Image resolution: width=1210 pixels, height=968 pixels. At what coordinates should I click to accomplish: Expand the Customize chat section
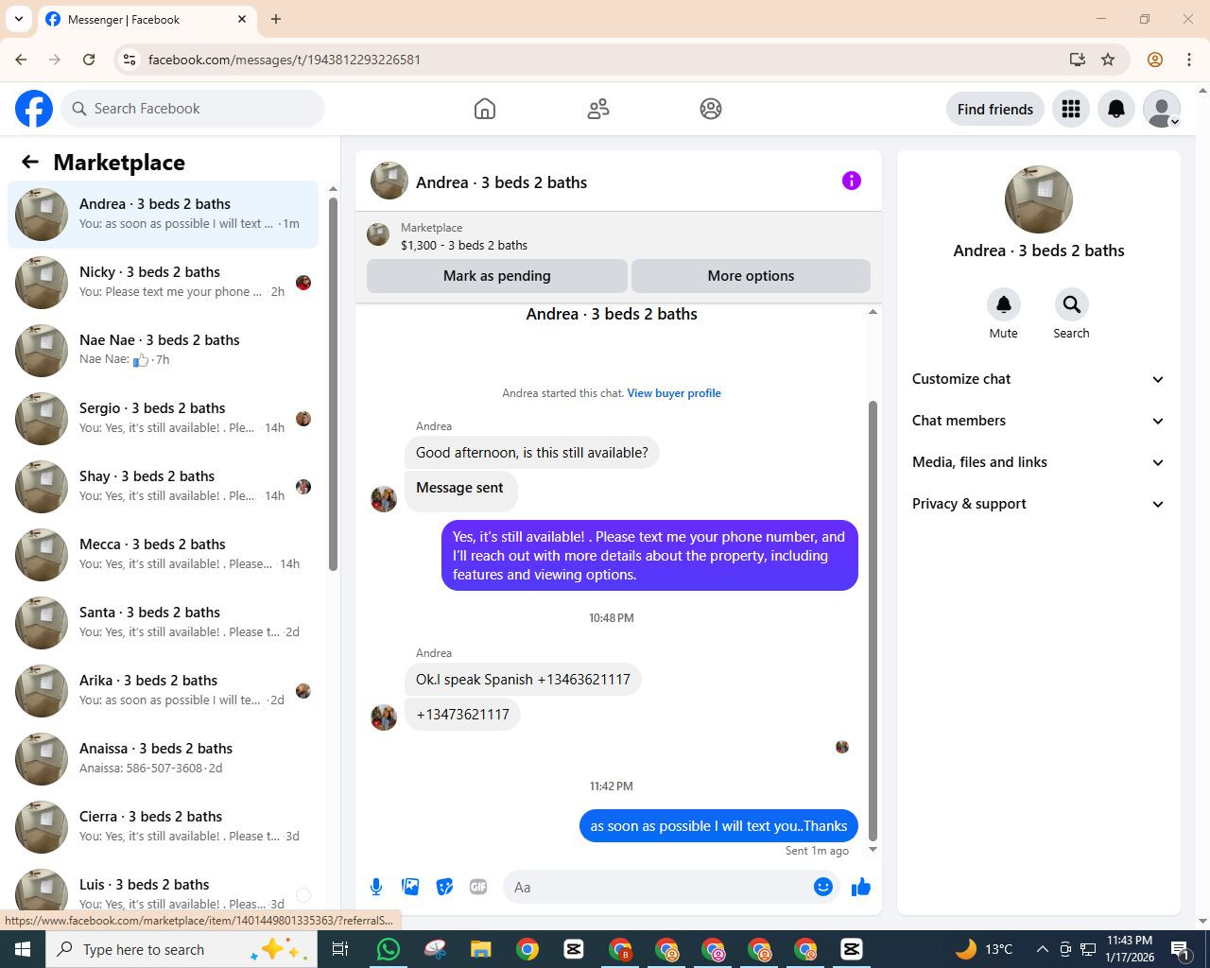pos(1039,379)
